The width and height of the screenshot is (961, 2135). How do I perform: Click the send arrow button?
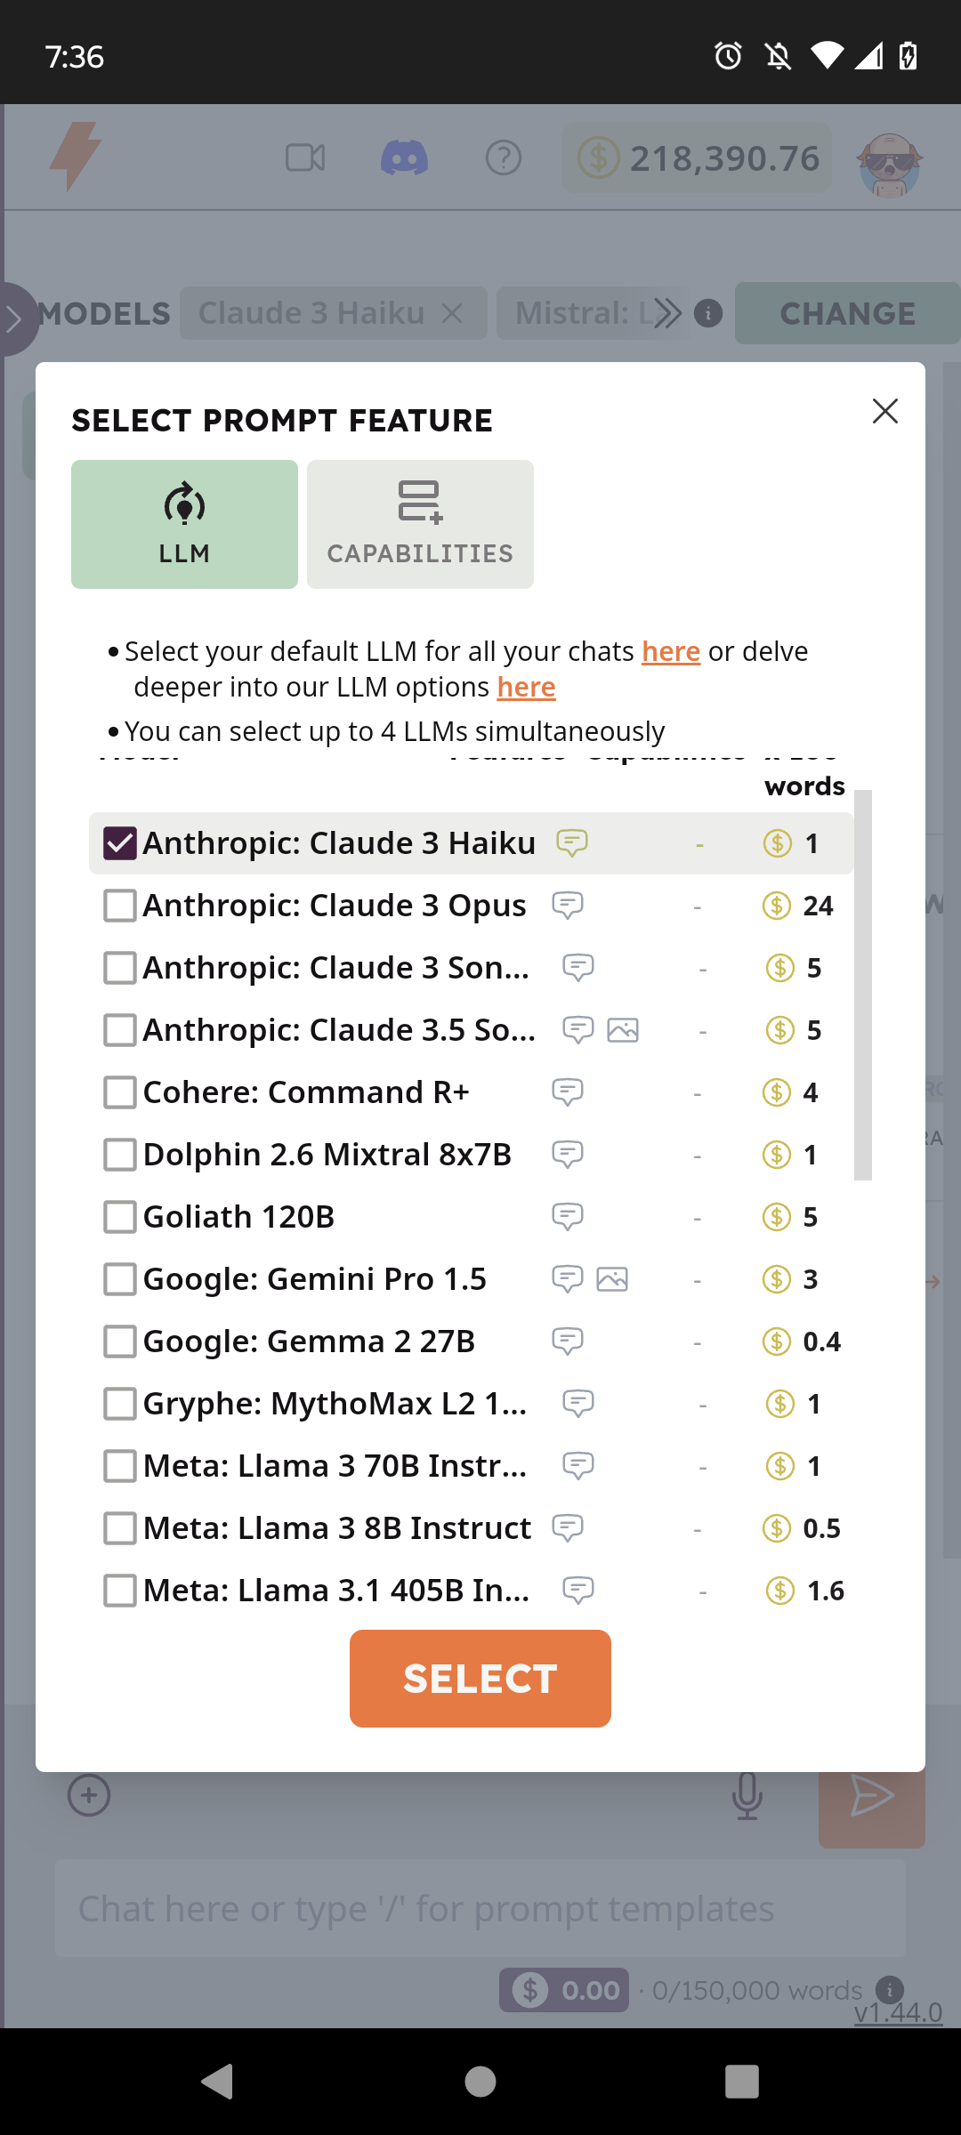coord(871,1795)
